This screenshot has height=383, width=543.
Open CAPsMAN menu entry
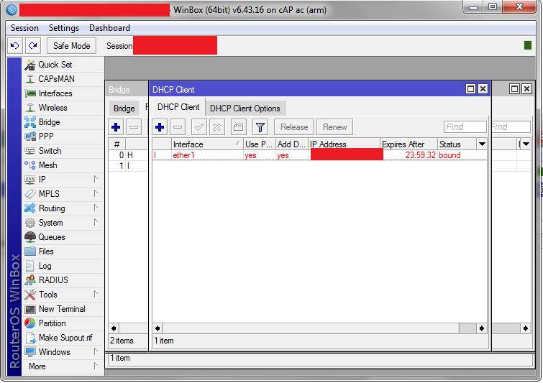click(63, 79)
